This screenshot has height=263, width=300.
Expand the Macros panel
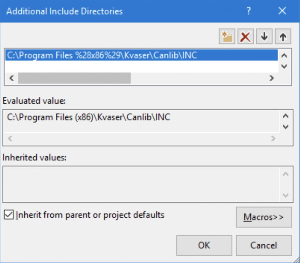[264, 217]
